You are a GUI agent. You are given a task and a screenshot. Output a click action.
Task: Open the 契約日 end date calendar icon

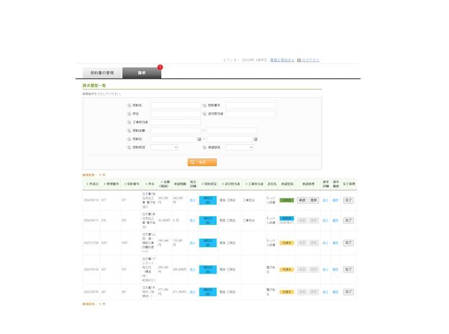(x=255, y=139)
